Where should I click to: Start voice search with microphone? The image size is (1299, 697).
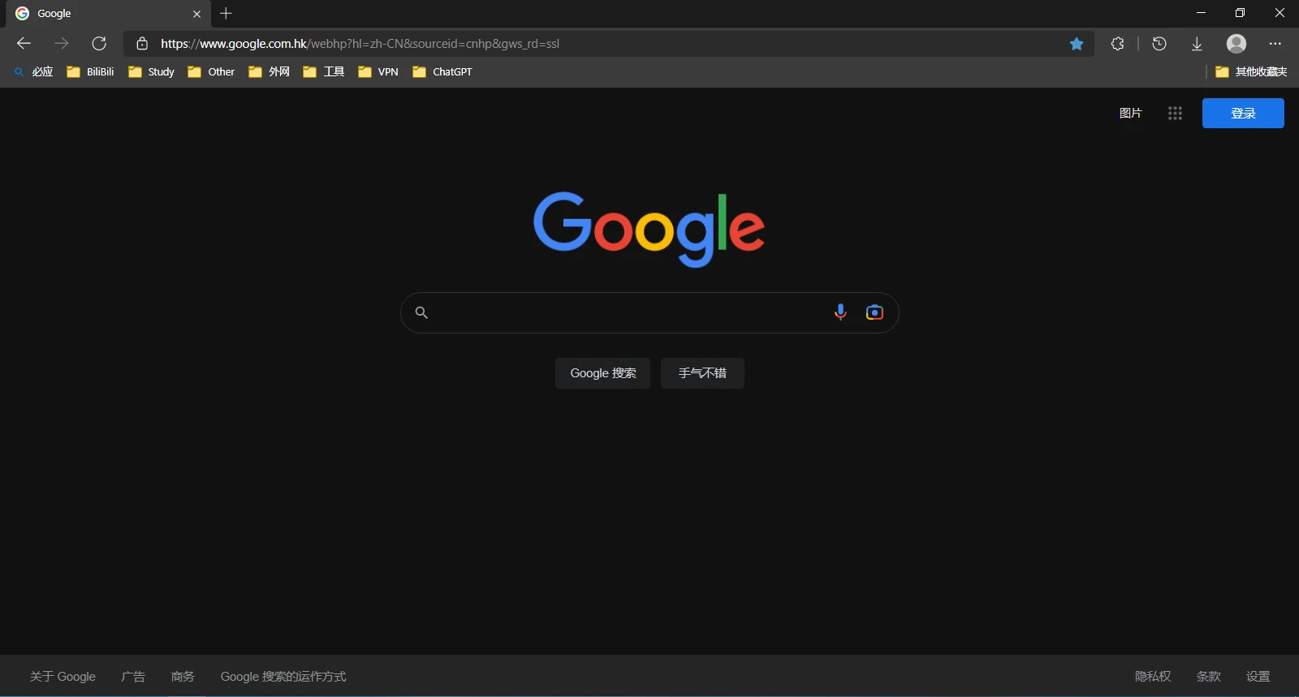[840, 312]
